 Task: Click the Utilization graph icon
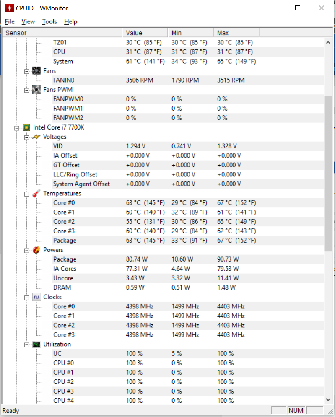click(x=36, y=344)
